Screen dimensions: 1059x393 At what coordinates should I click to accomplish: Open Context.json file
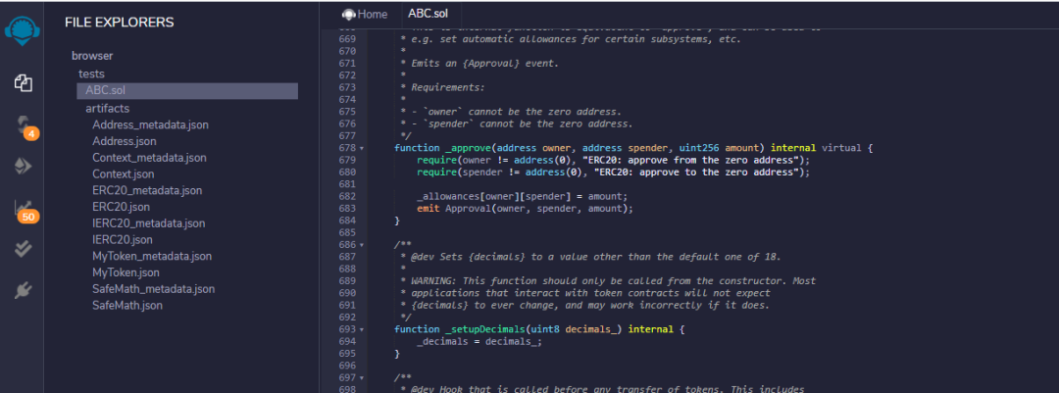point(123,174)
